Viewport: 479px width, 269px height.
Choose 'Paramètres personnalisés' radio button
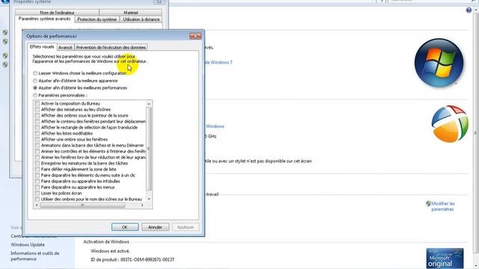pos(35,95)
